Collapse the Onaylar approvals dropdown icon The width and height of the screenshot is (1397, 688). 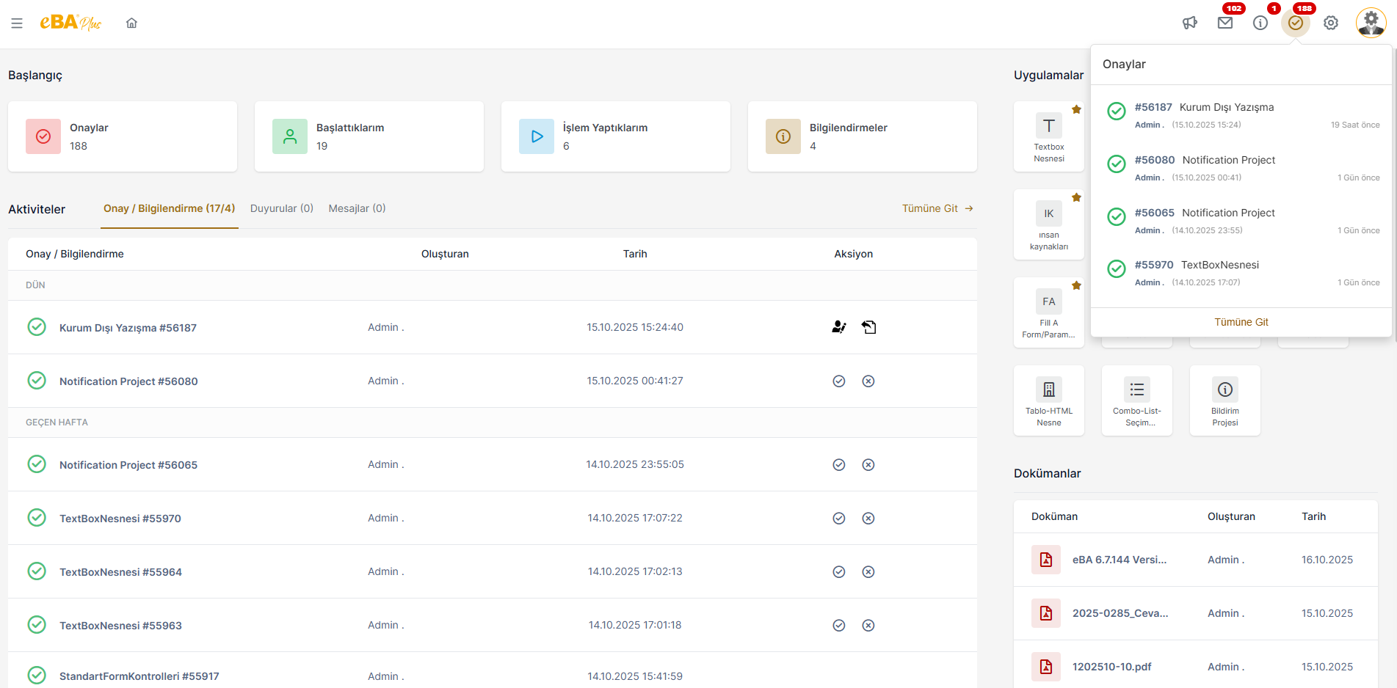point(1296,23)
